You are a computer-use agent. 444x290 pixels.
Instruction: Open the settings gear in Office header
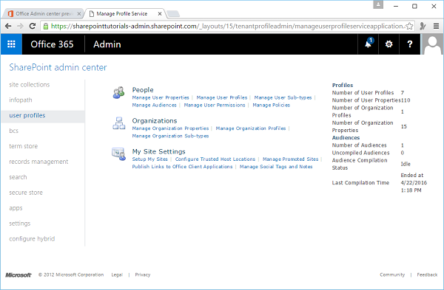click(x=388, y=44)
